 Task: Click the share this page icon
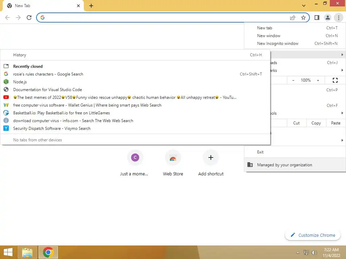point(293,18)
